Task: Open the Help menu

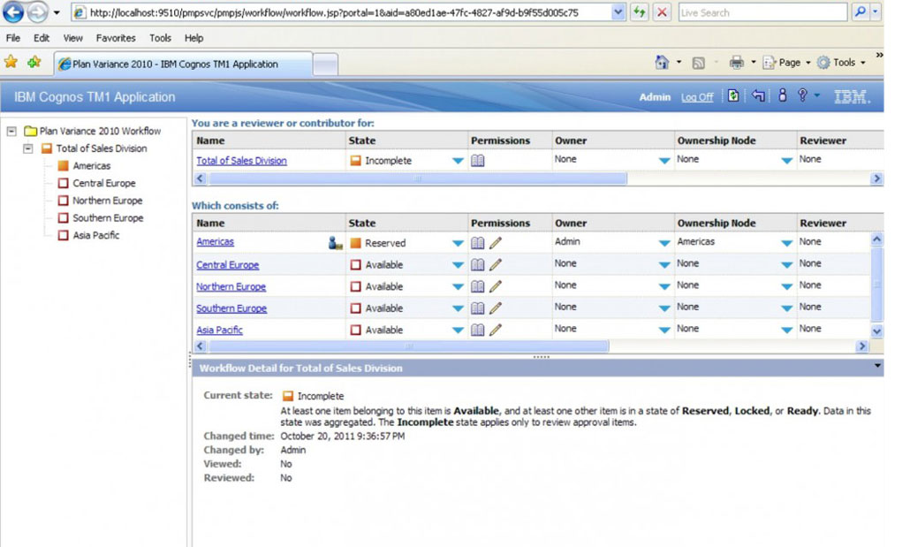Action: tap(193, 38)
